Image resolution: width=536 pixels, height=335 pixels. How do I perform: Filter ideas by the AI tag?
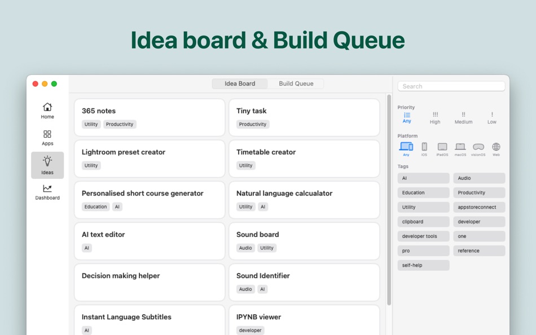pyautogui.click(x=423, y=178)
